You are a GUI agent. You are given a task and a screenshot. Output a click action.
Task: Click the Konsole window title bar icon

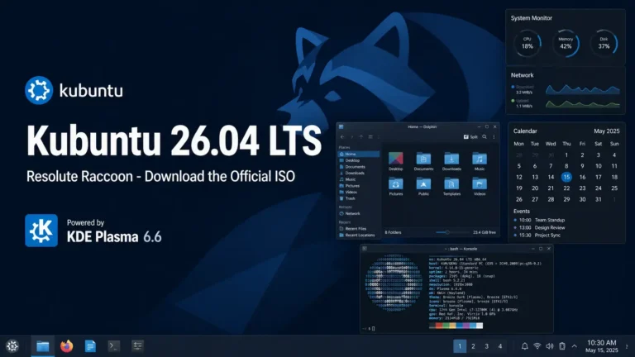point(365,249)
